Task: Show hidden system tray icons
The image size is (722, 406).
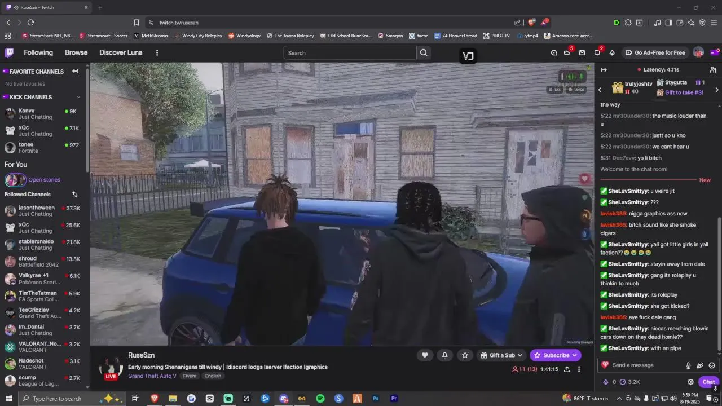Action: pyautogui.click(x=619, y=399)
